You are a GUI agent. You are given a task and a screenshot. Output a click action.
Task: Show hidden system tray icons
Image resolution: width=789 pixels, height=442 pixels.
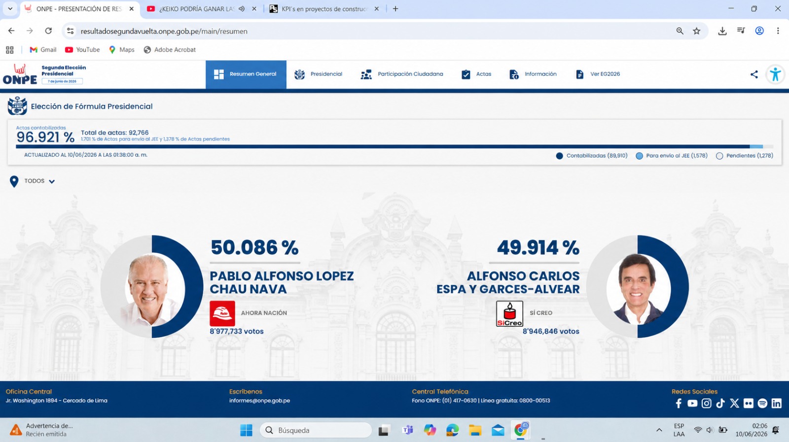[x=659, y=430]
